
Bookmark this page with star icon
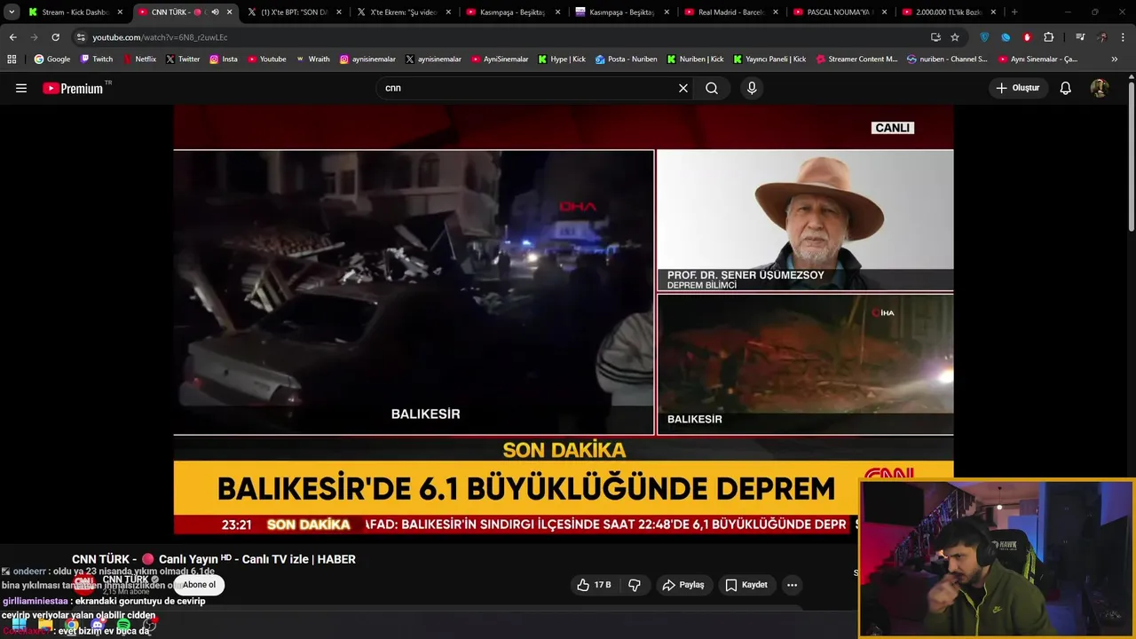coord(955,37)
